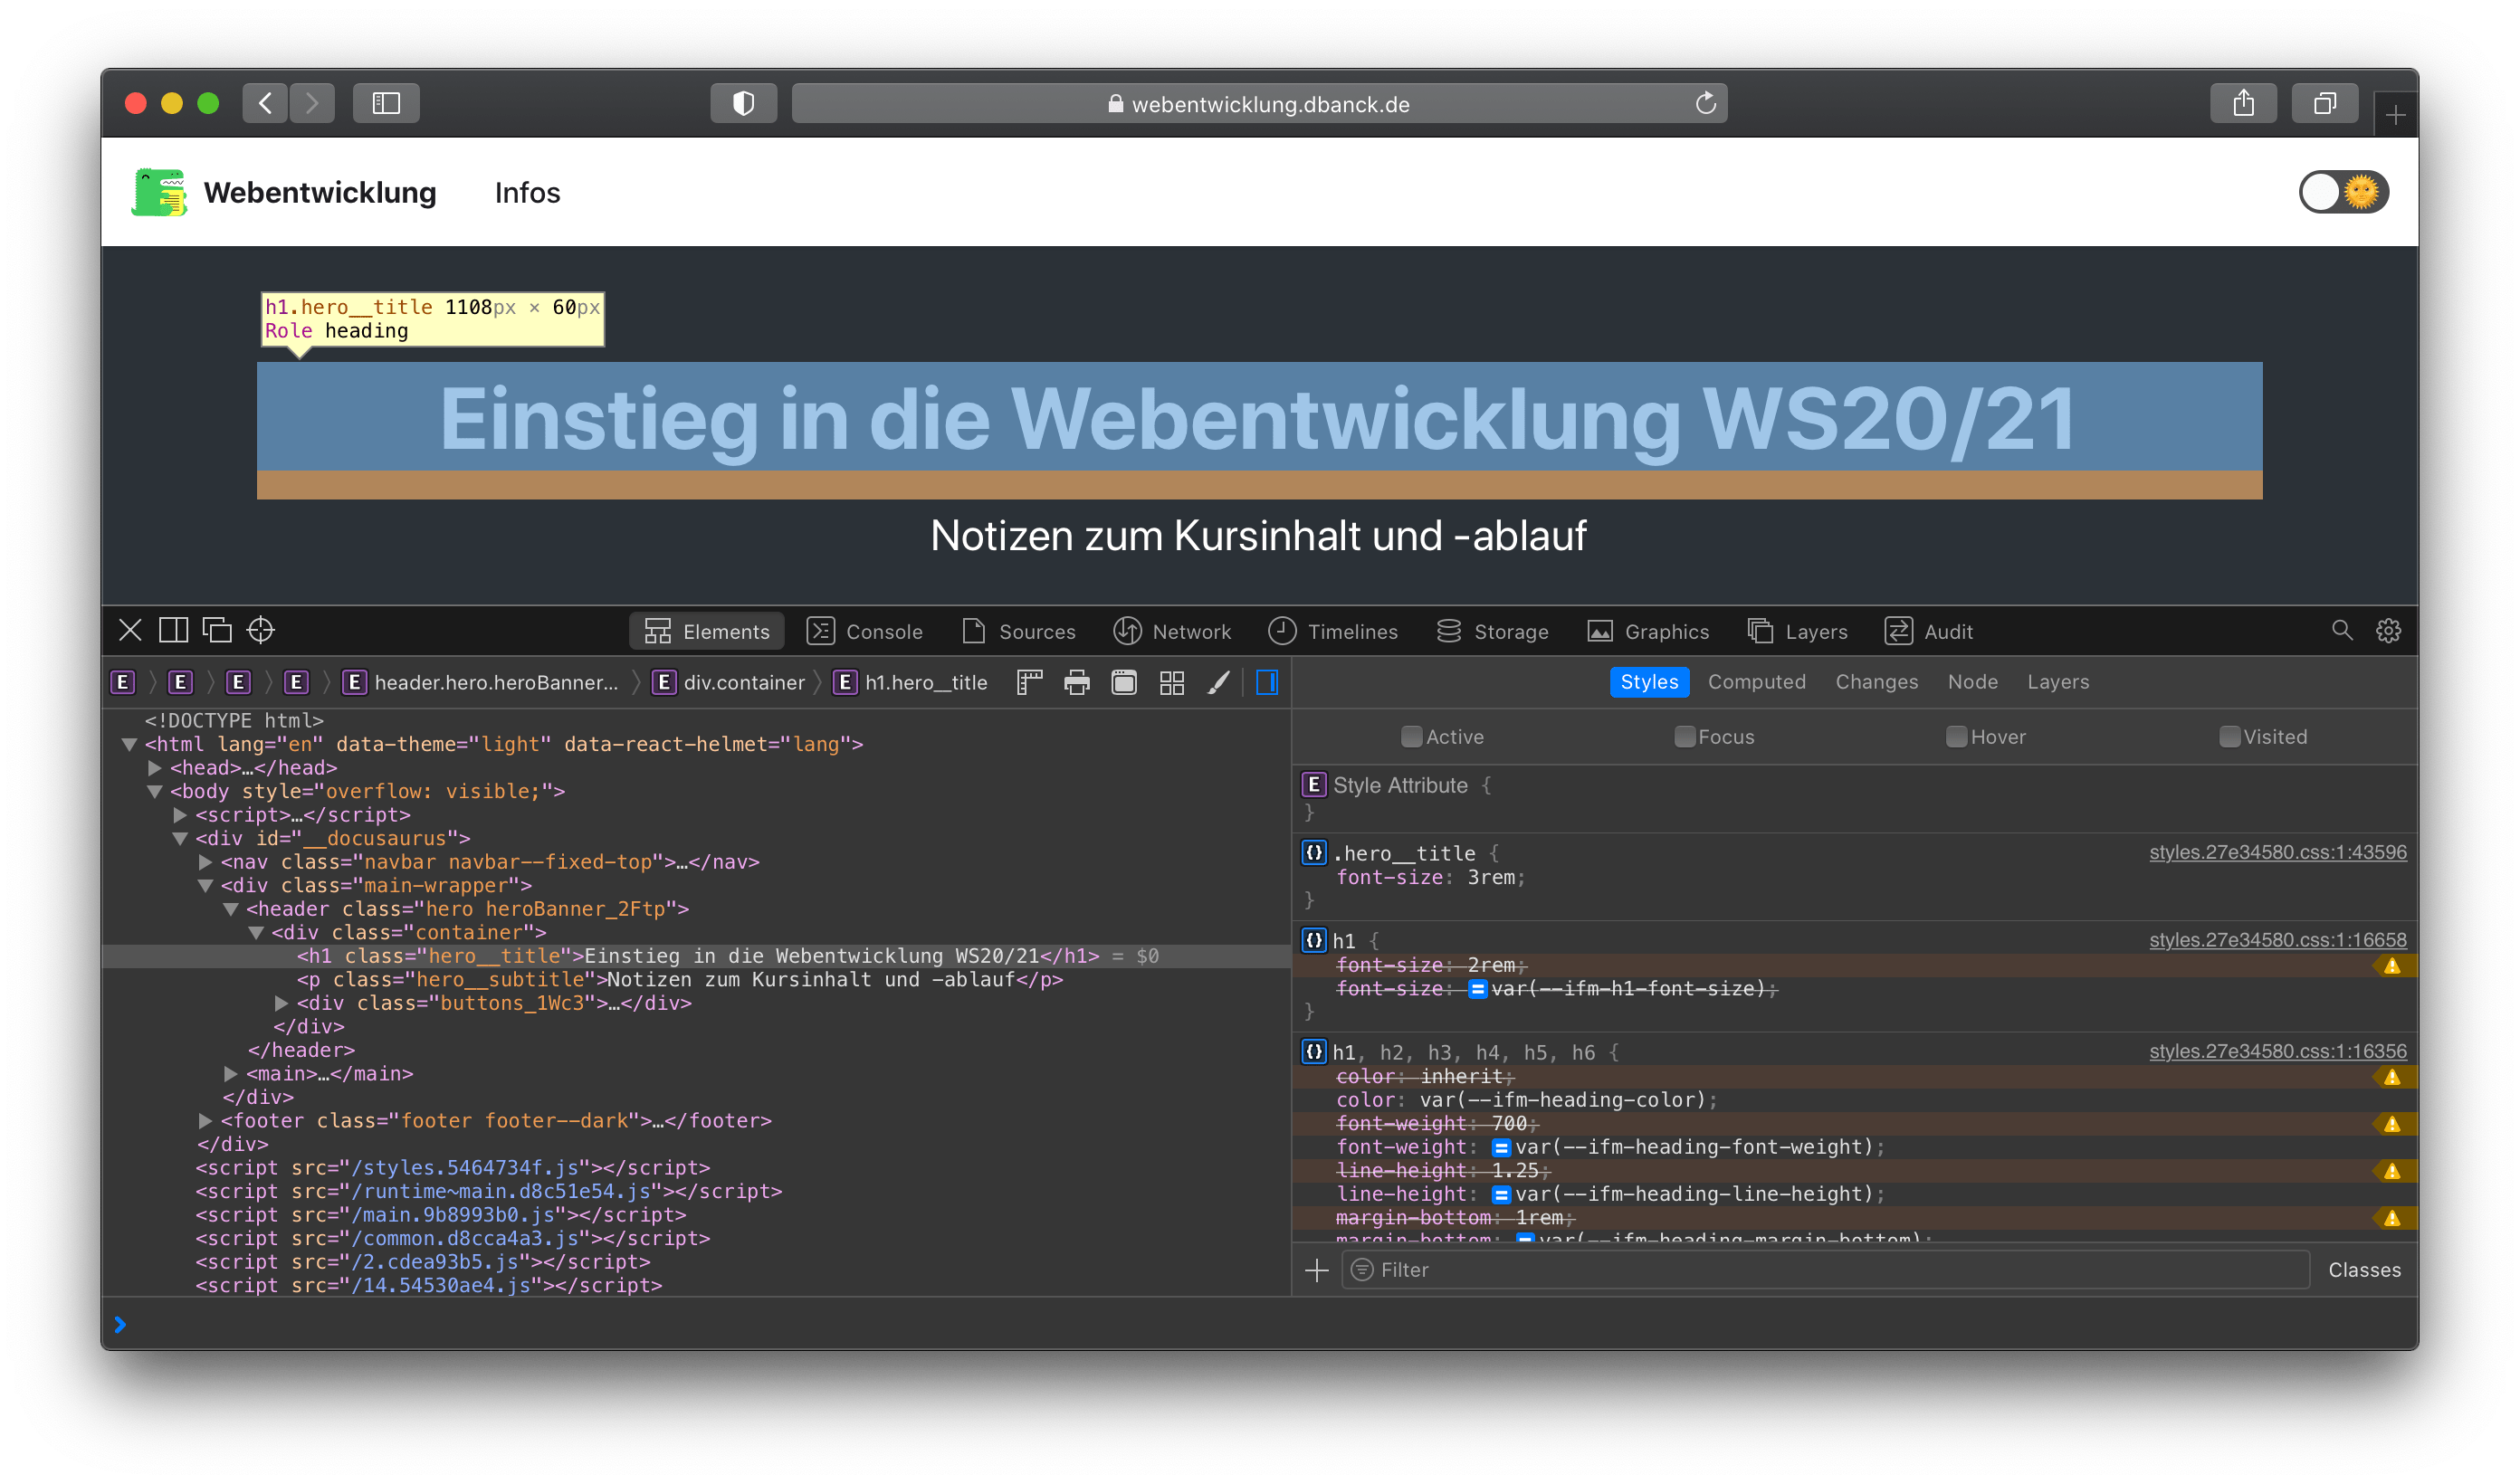
Task: Reload the page in address bar
Action: point(1706,103)
